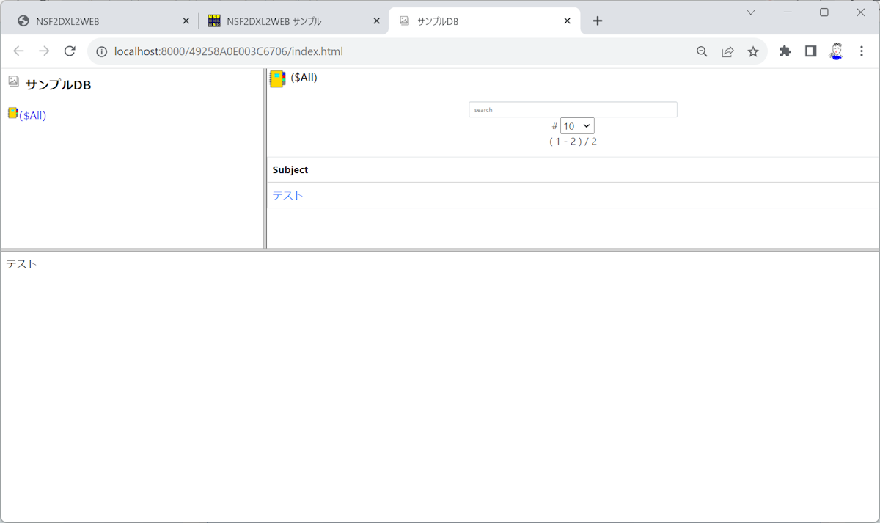Click the ( 1 - 2 ) / 2 count

pyautogui.click(x=573, y=142)
